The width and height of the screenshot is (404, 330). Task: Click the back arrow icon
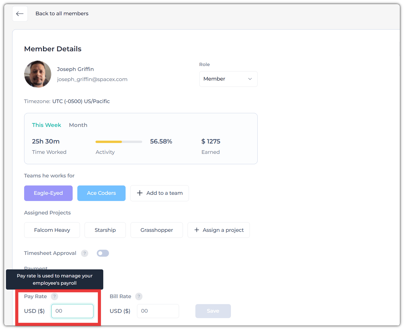[x=20, y=14]
